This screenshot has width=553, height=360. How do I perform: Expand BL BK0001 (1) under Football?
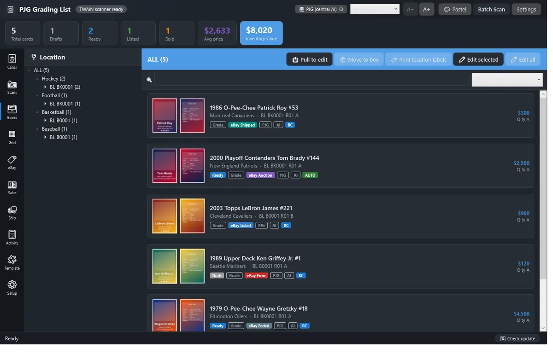click(45, 104)
